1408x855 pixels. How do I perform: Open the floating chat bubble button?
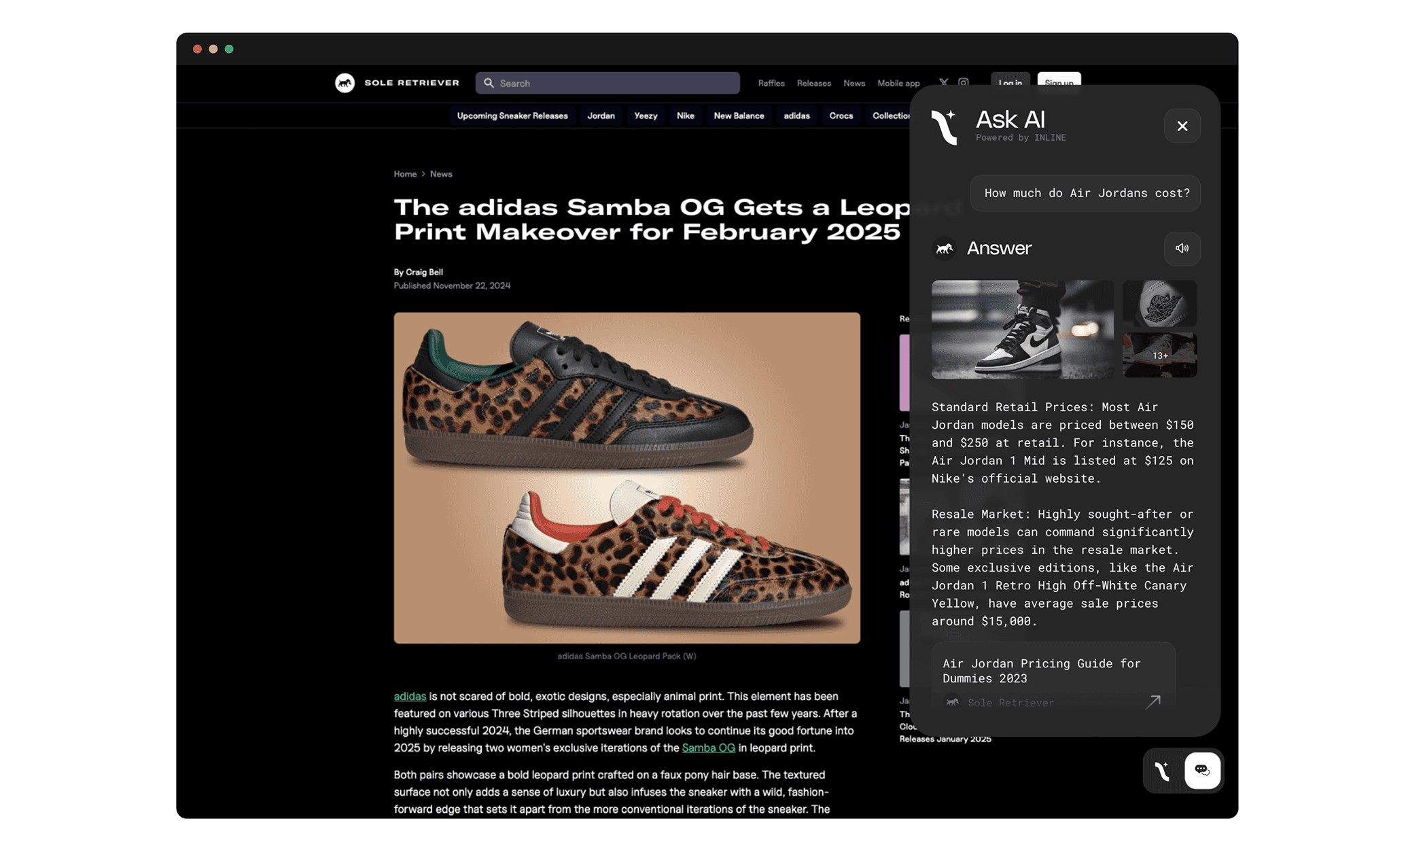(1202, 771)
